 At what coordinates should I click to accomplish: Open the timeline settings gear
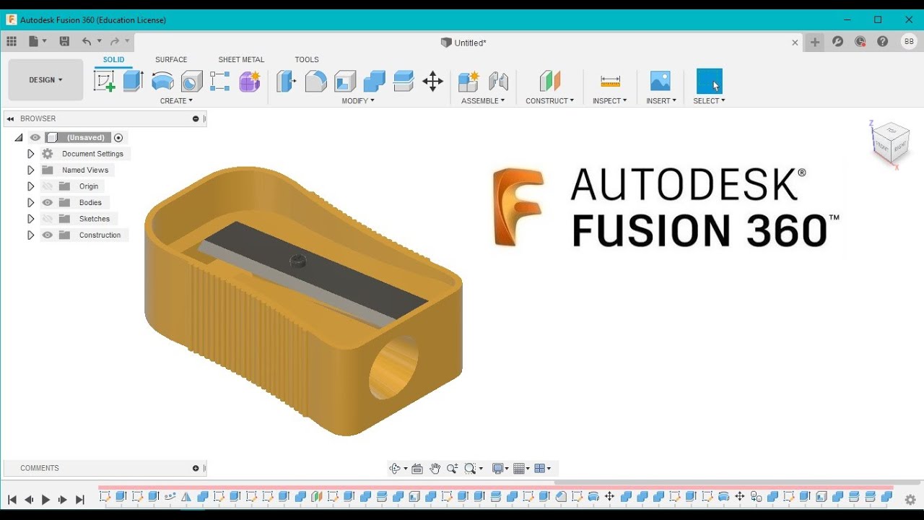(910, 499)
